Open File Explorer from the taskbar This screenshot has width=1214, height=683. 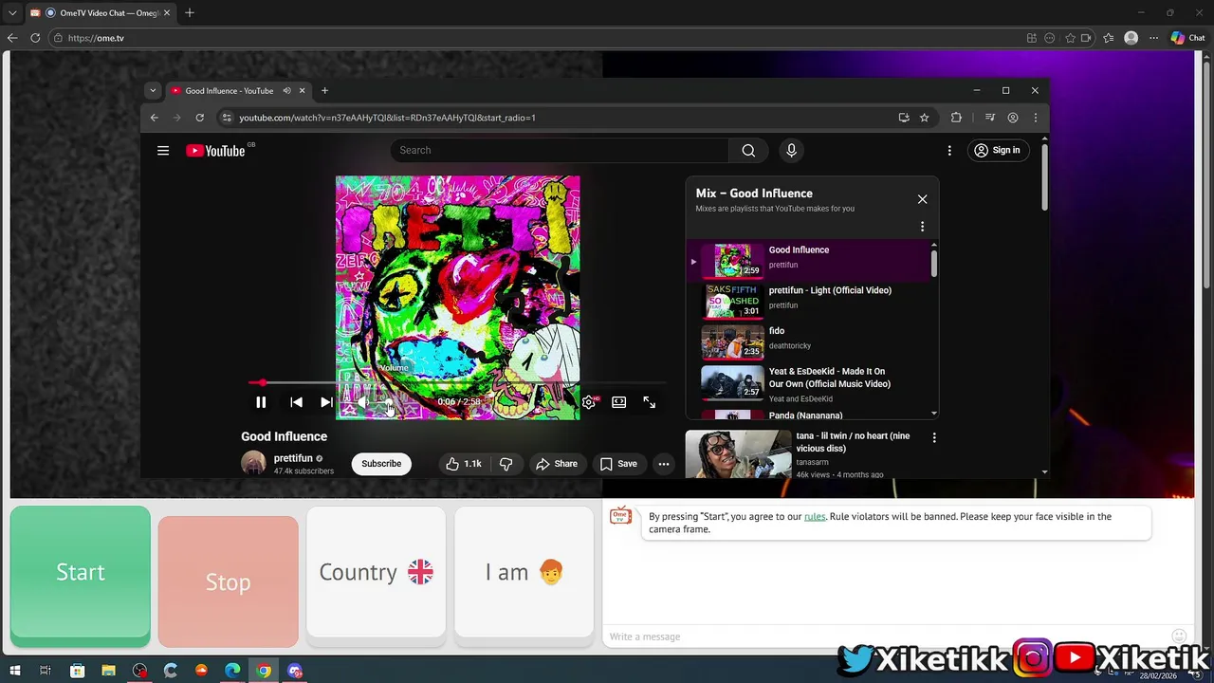pos(108,671)
